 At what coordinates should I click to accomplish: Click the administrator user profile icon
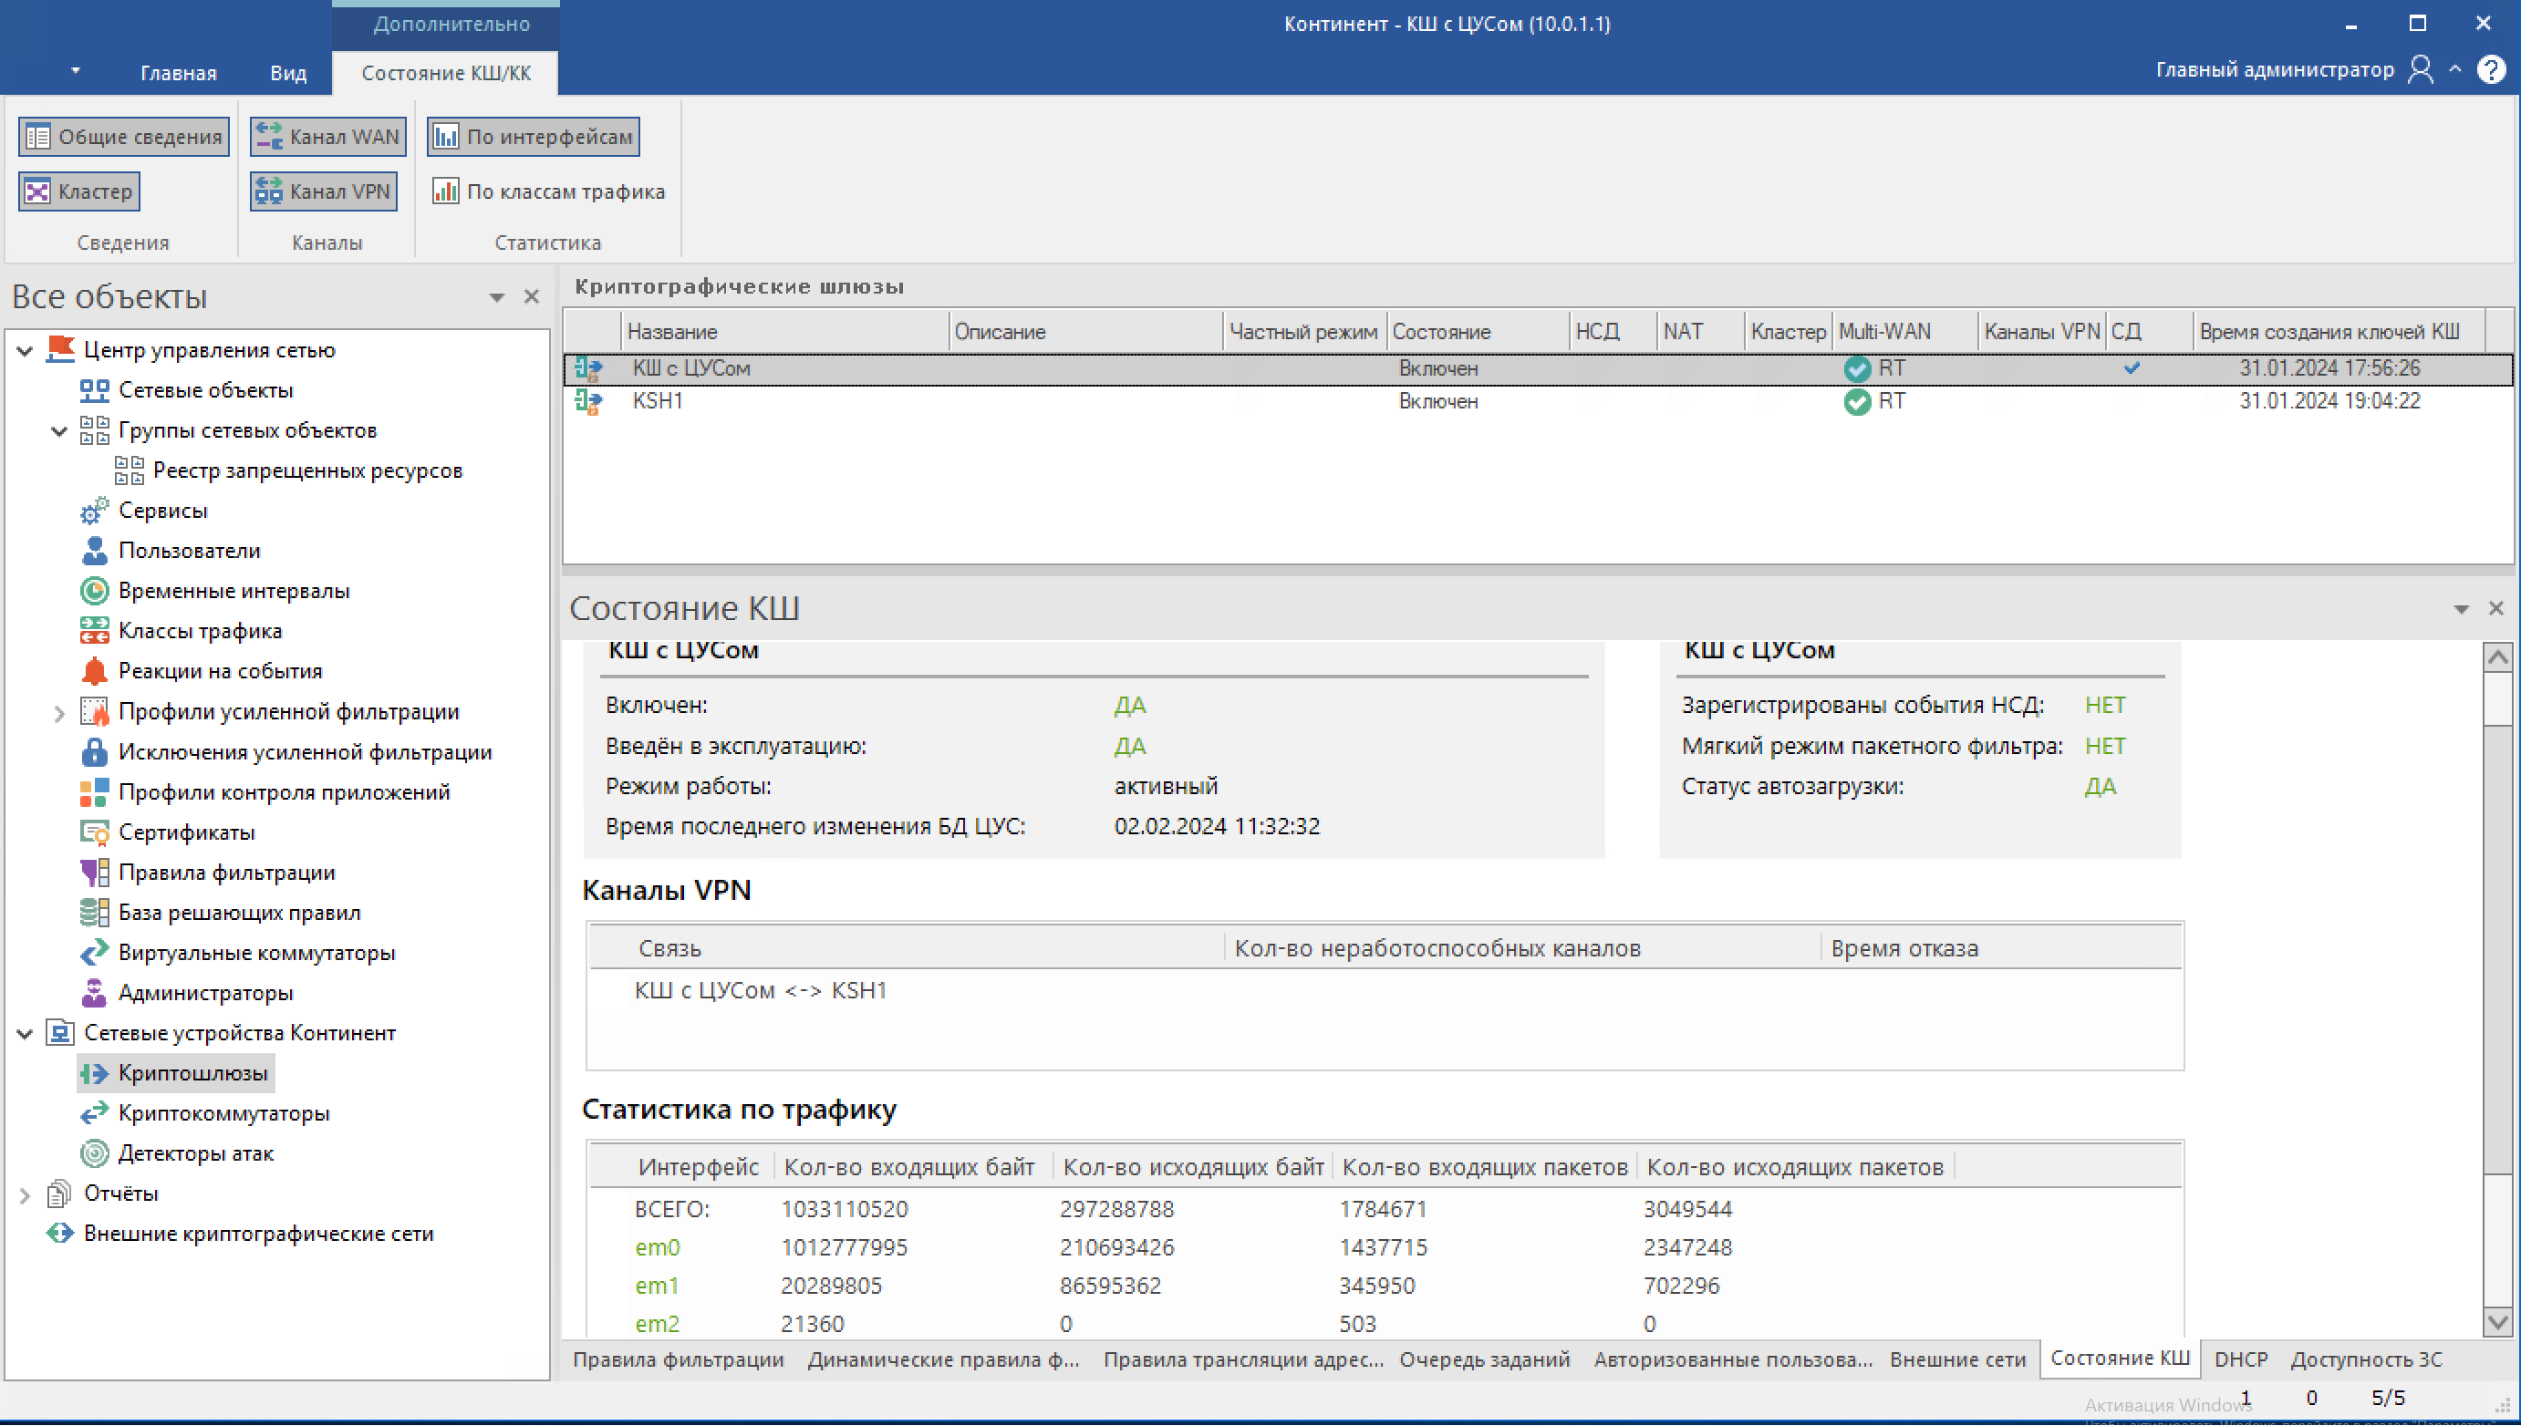point(2419,69)
